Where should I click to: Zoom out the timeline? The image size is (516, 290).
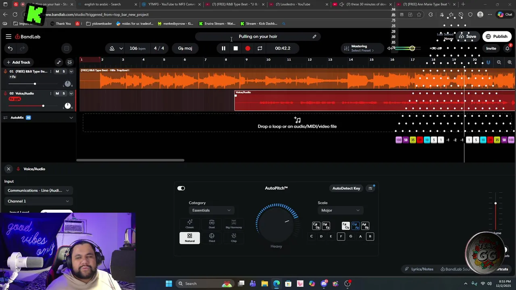(499, 62)
